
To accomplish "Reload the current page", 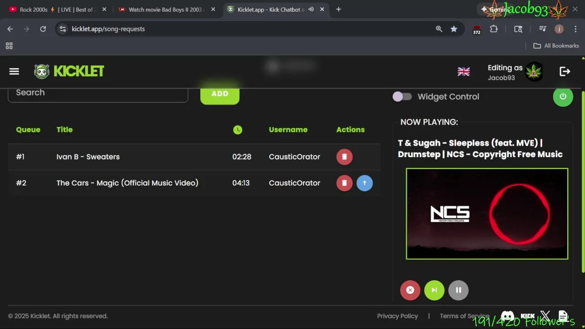I will click(43, 29).
